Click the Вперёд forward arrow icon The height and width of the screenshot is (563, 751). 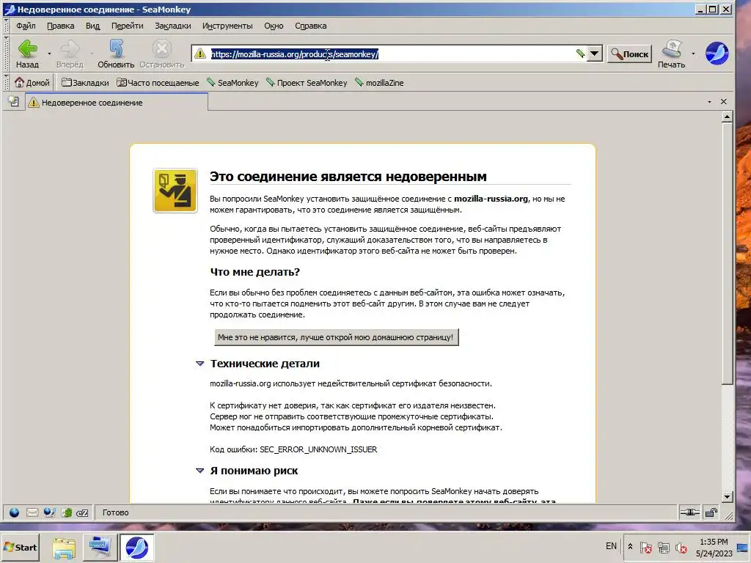click(x=70, y=49)
